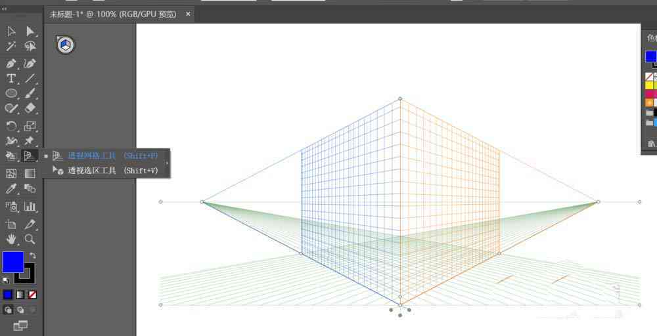Choose 透视选区工具 (Shift+V) from the flyout
657x336 pixels.
105,171
